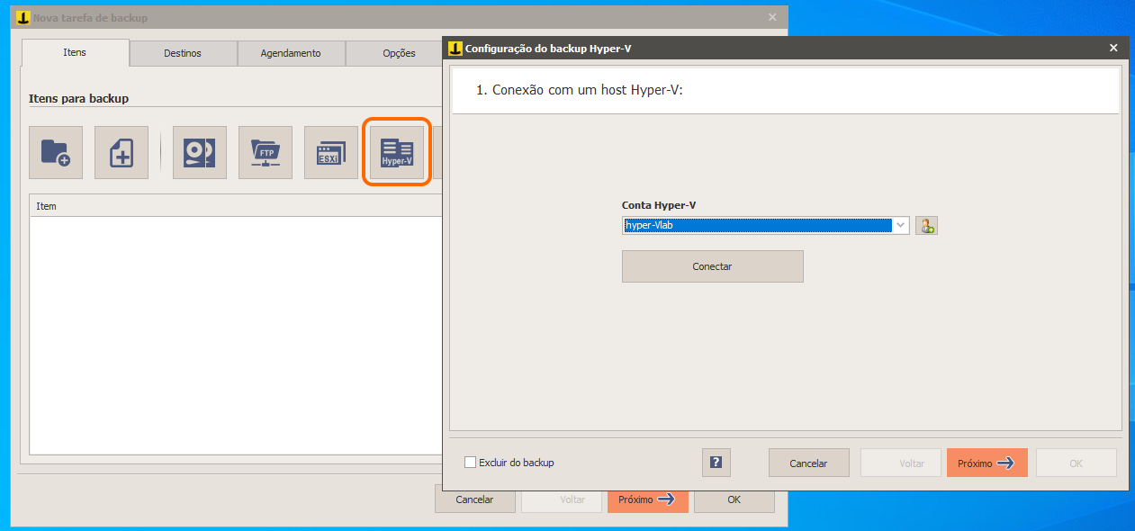This screenshot has width=1135, height=531.
Task: Add drive image backup item
Action: click(x=200, y=153)
